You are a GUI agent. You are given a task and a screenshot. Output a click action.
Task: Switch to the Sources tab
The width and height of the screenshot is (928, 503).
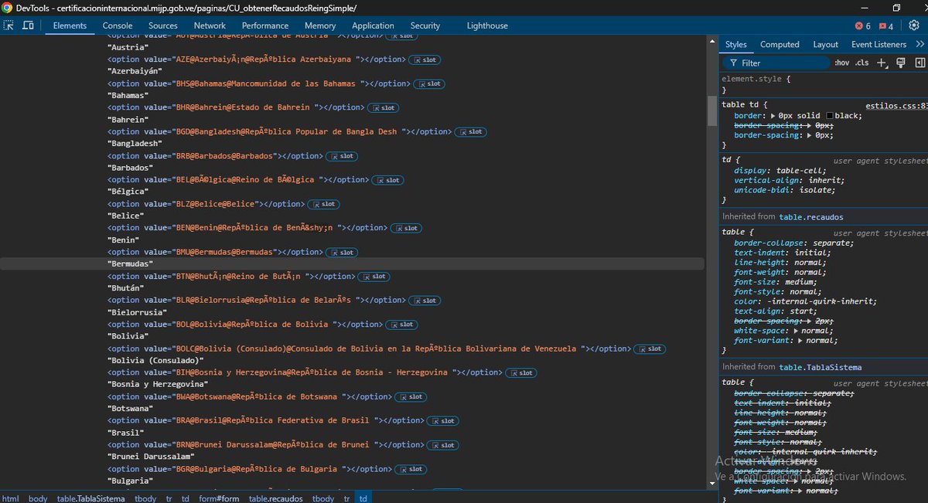click(163, 25)
